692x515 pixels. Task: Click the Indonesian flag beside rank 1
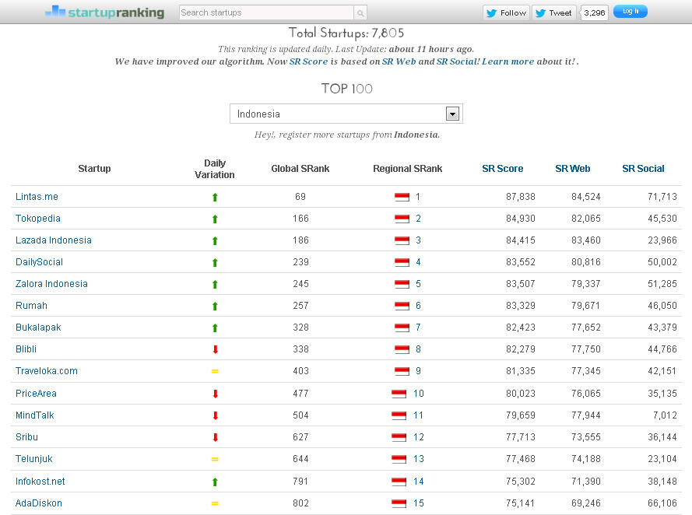400,197
